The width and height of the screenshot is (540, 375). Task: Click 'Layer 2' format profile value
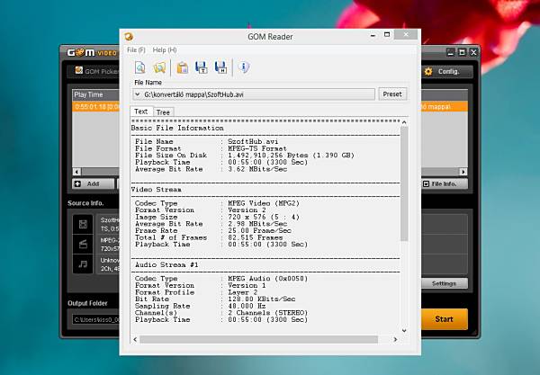pos(242,292)
